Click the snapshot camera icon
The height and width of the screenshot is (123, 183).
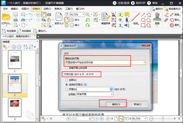[49, 14]
